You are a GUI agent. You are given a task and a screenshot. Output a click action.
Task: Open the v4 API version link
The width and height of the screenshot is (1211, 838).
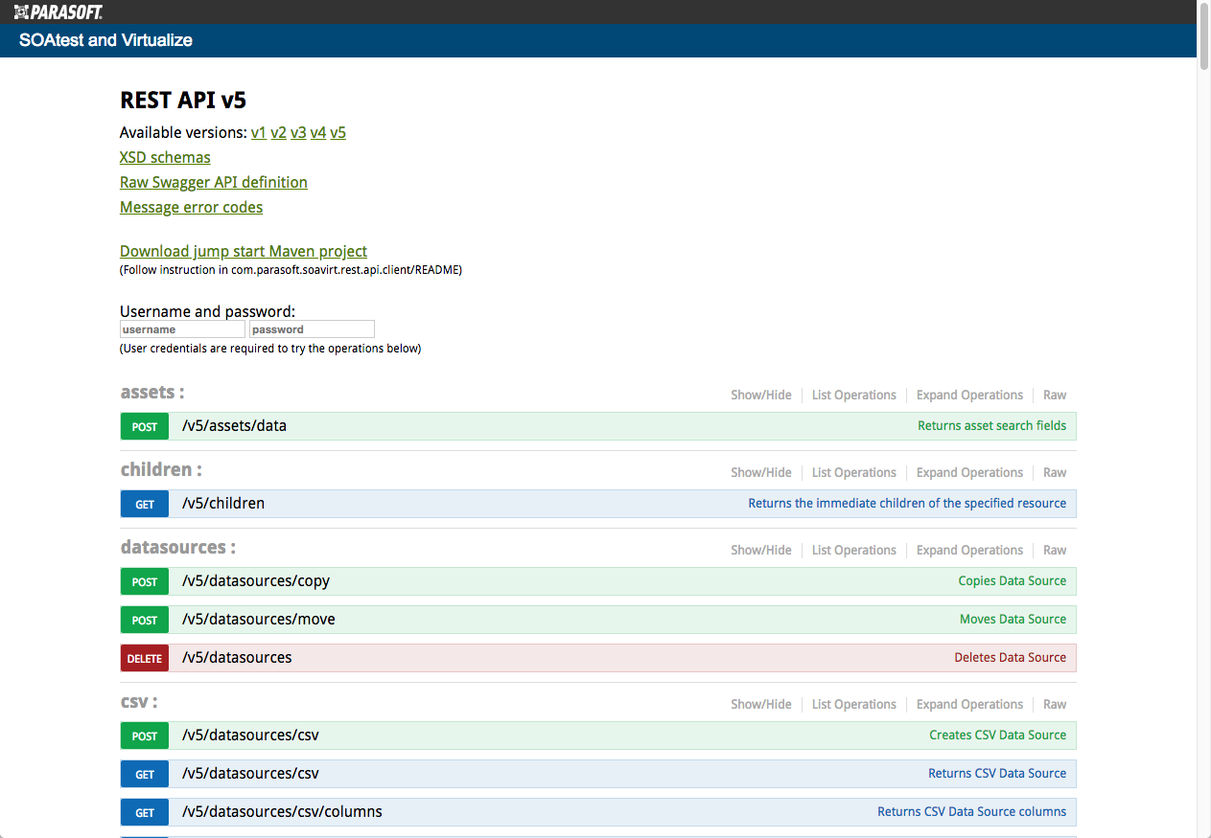pos(318,133)
